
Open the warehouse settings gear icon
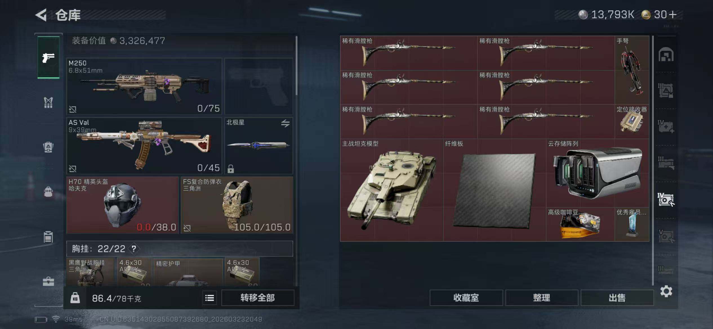pos(666,291)
